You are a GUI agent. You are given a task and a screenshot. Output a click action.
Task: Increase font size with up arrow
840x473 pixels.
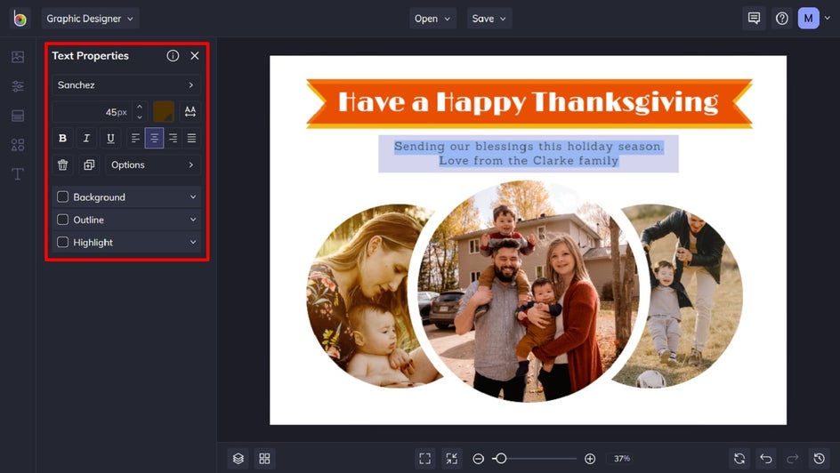tap(140, 107)
